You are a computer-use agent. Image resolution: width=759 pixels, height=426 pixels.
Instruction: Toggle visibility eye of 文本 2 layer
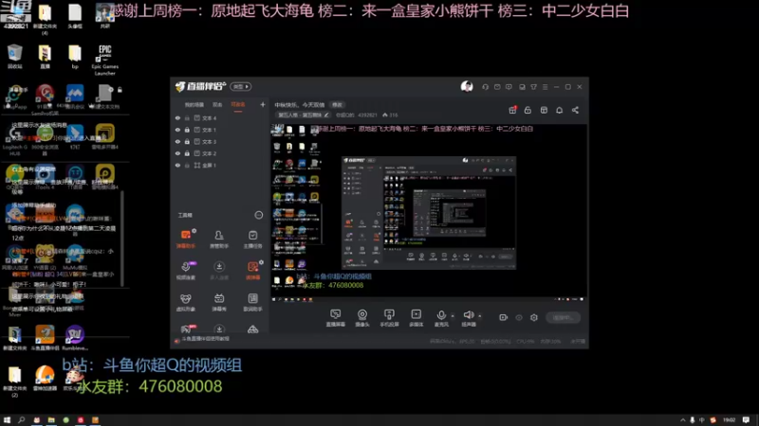coord(177,153)
